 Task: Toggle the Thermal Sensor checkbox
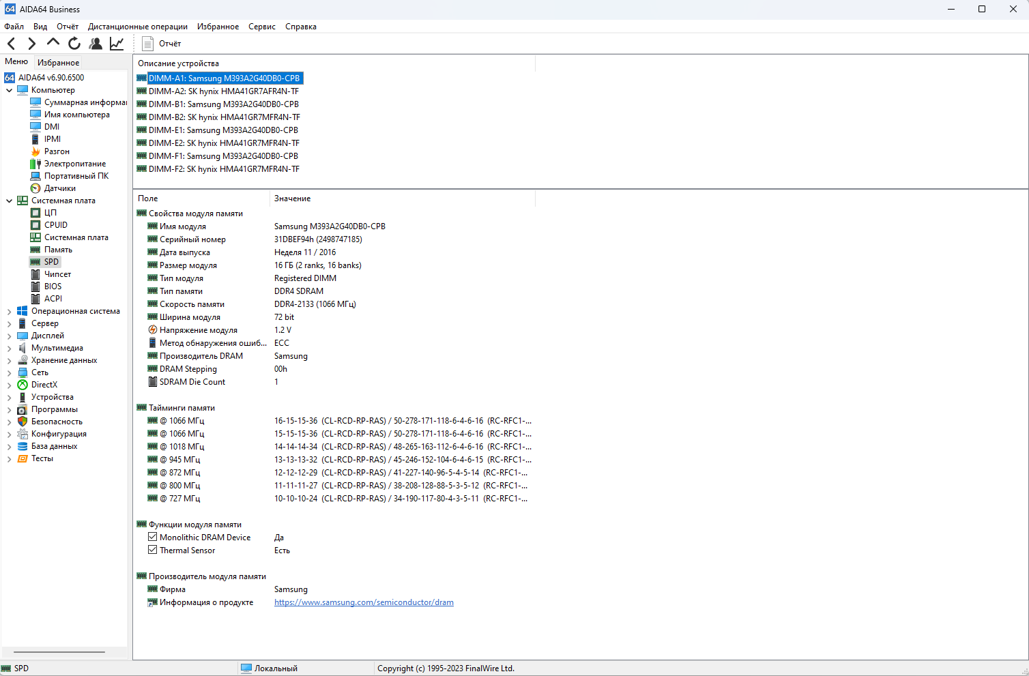click(153, 550)
